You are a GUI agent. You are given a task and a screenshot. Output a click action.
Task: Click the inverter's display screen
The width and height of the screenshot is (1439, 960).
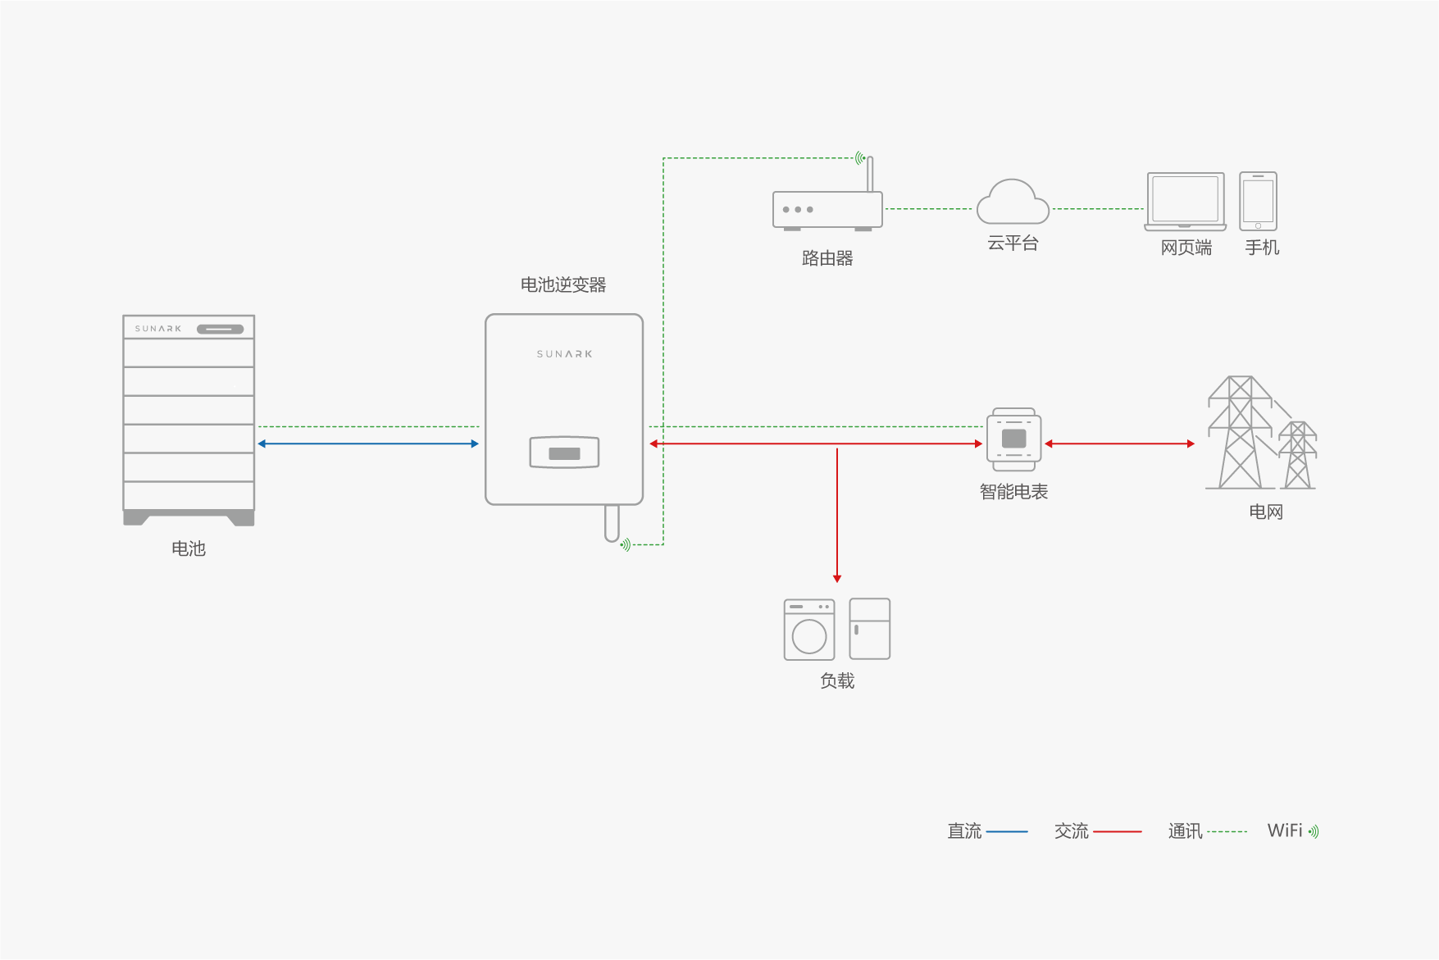564,453
